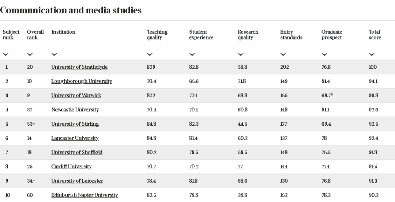
Task: Sort by Student experience chevron
Action: [192, 54]
